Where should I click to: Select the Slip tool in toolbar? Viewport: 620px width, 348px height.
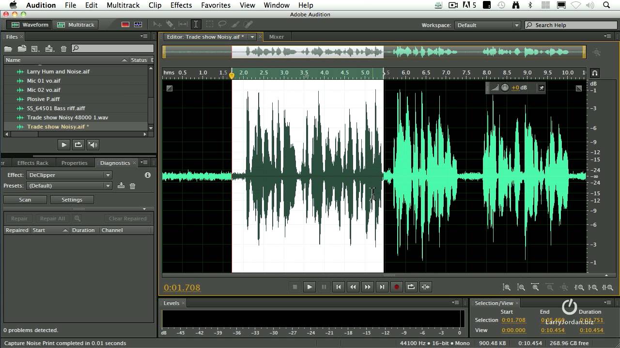(183, 24)
